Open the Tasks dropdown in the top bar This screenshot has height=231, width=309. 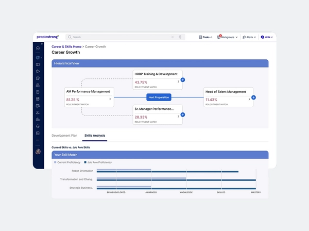206,37
